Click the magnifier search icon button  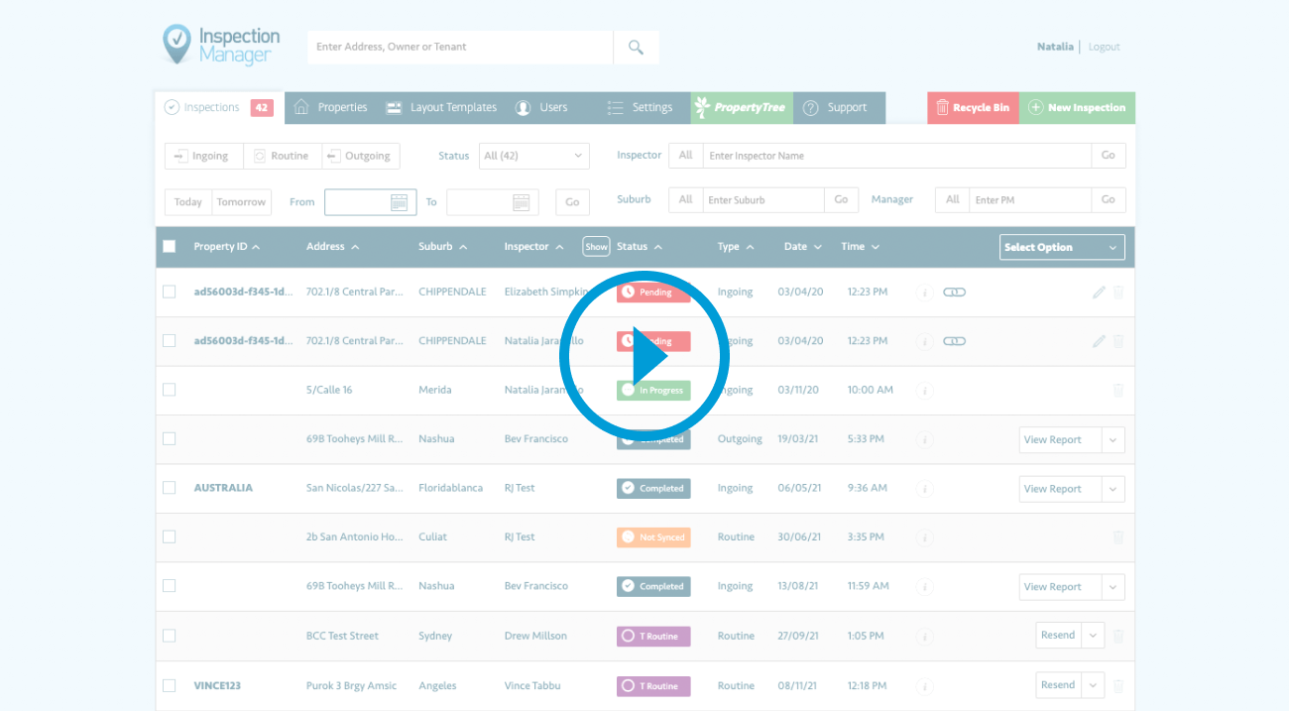pos(636,47)
